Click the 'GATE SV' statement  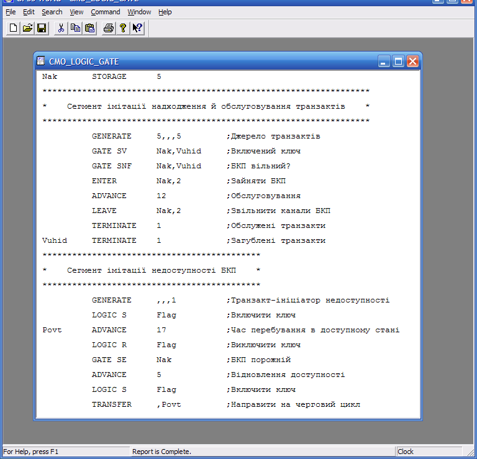tap(109, 151)
